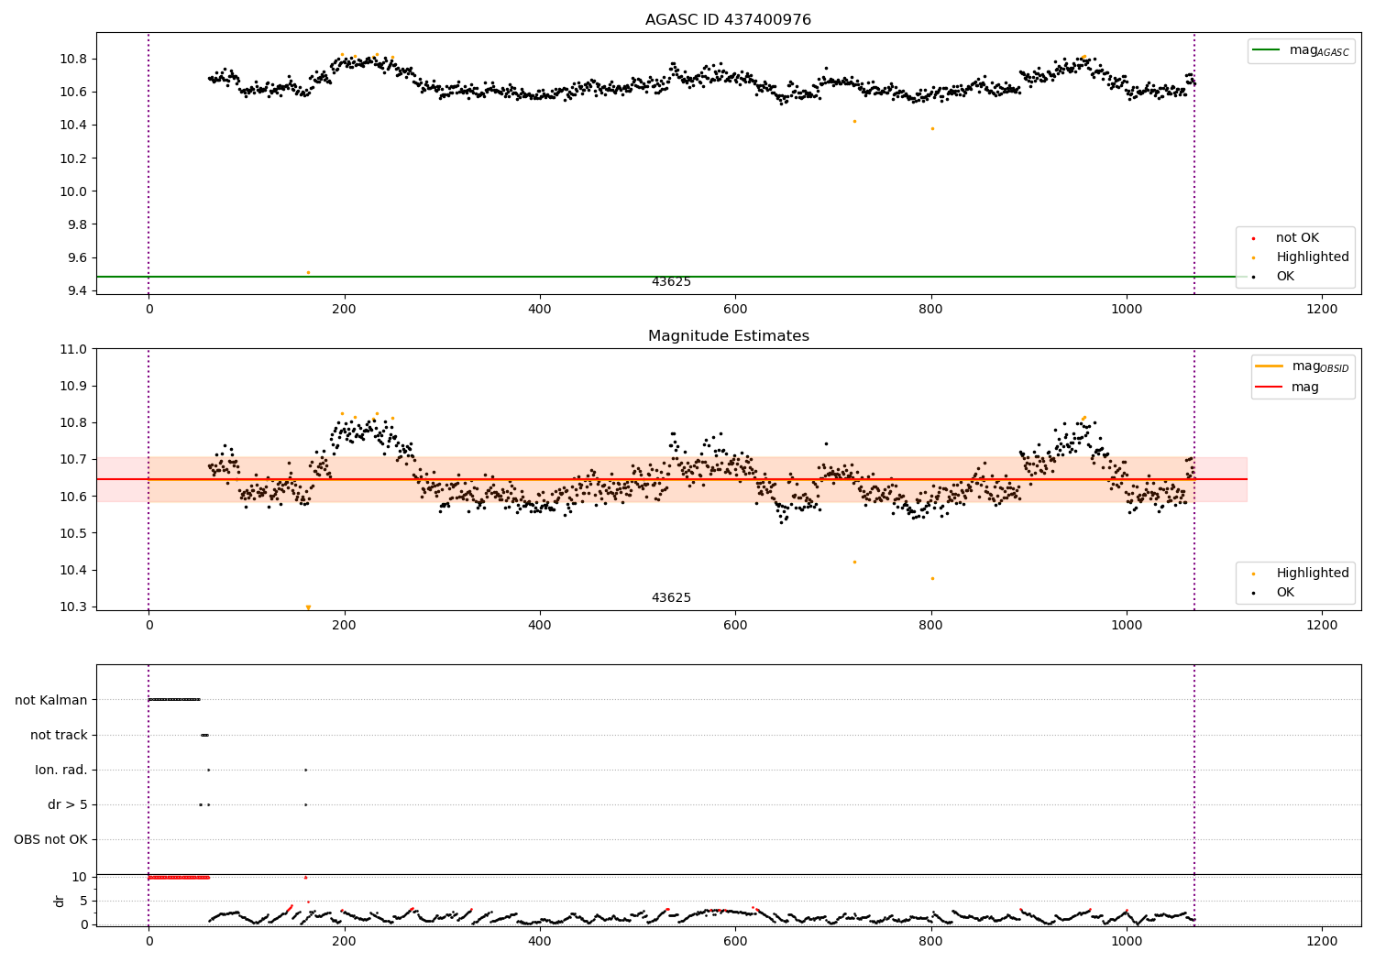
Task: Click the lowest orange outlier near x=800 in middle plot
Action: point(932,578)
